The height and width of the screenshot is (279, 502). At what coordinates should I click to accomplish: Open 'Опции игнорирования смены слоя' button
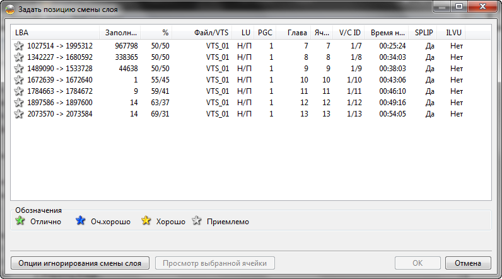(80, 263)
